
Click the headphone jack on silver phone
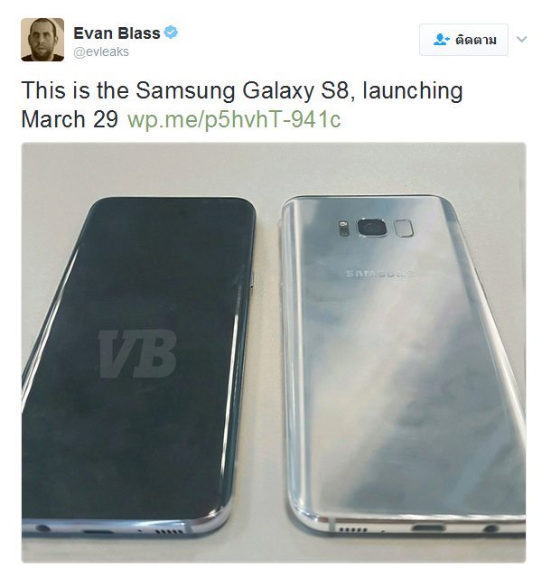[490, 528]
